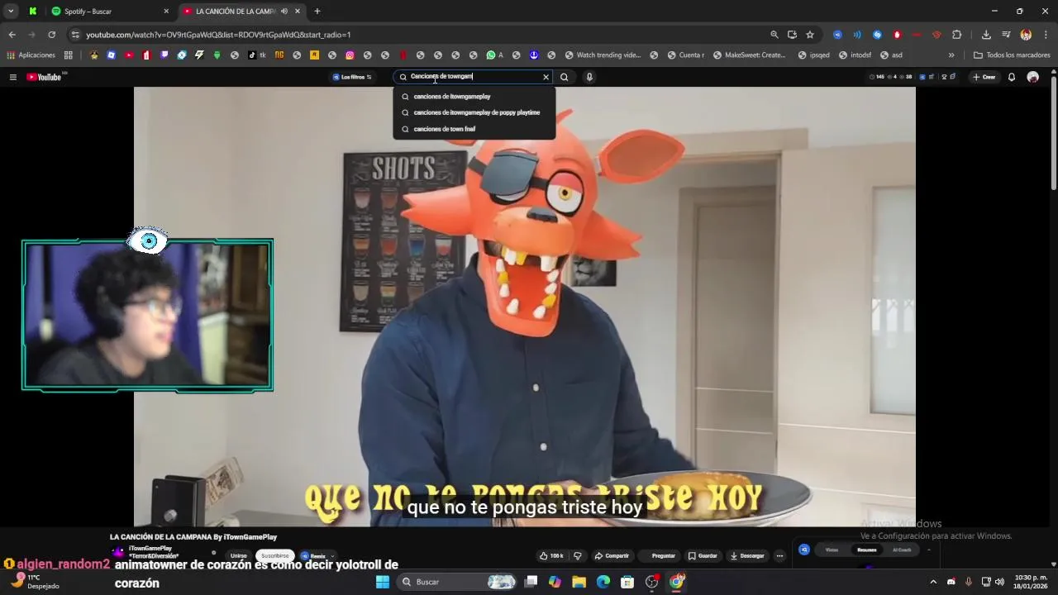Open a new browser tab
Image resolution: width=1058 pixels, height=595 pixels.
click(x=317, y=11)
